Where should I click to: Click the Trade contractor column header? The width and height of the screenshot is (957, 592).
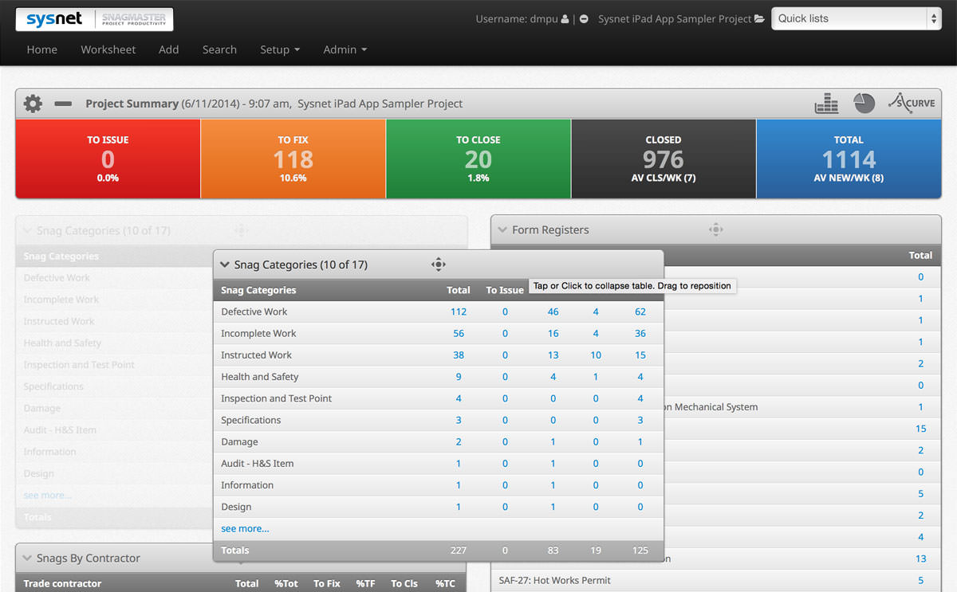click(x=62, y=583)
